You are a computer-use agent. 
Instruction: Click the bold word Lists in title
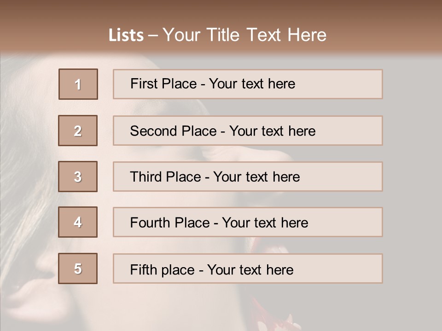(126, 35)
